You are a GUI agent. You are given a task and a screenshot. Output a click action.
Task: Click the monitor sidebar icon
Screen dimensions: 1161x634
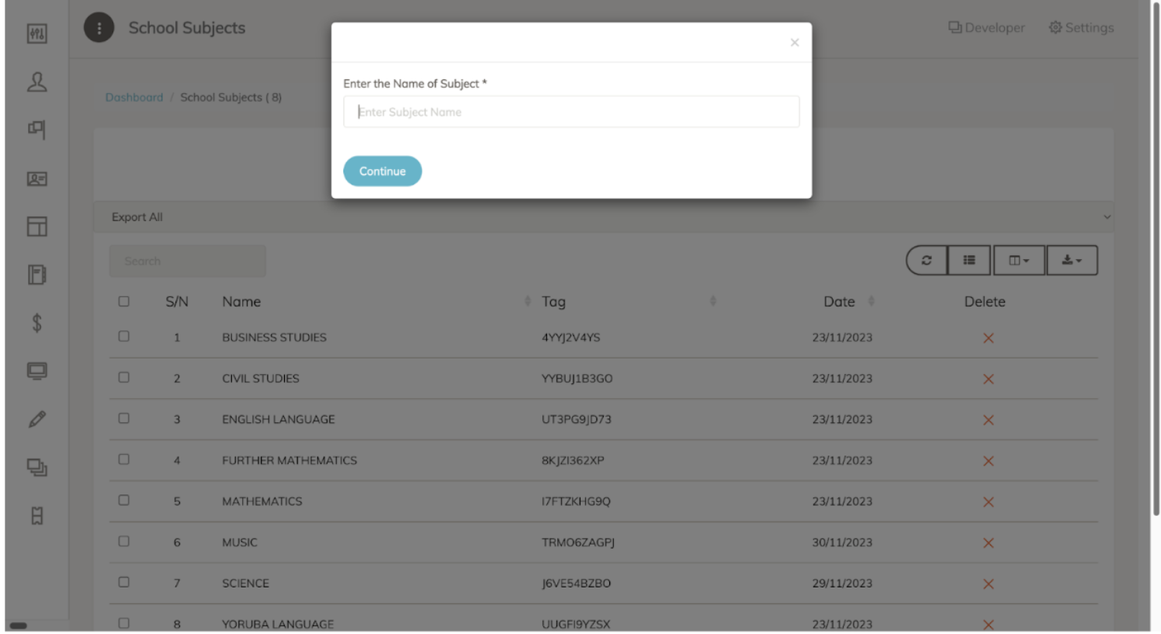[x=36, y=371]
